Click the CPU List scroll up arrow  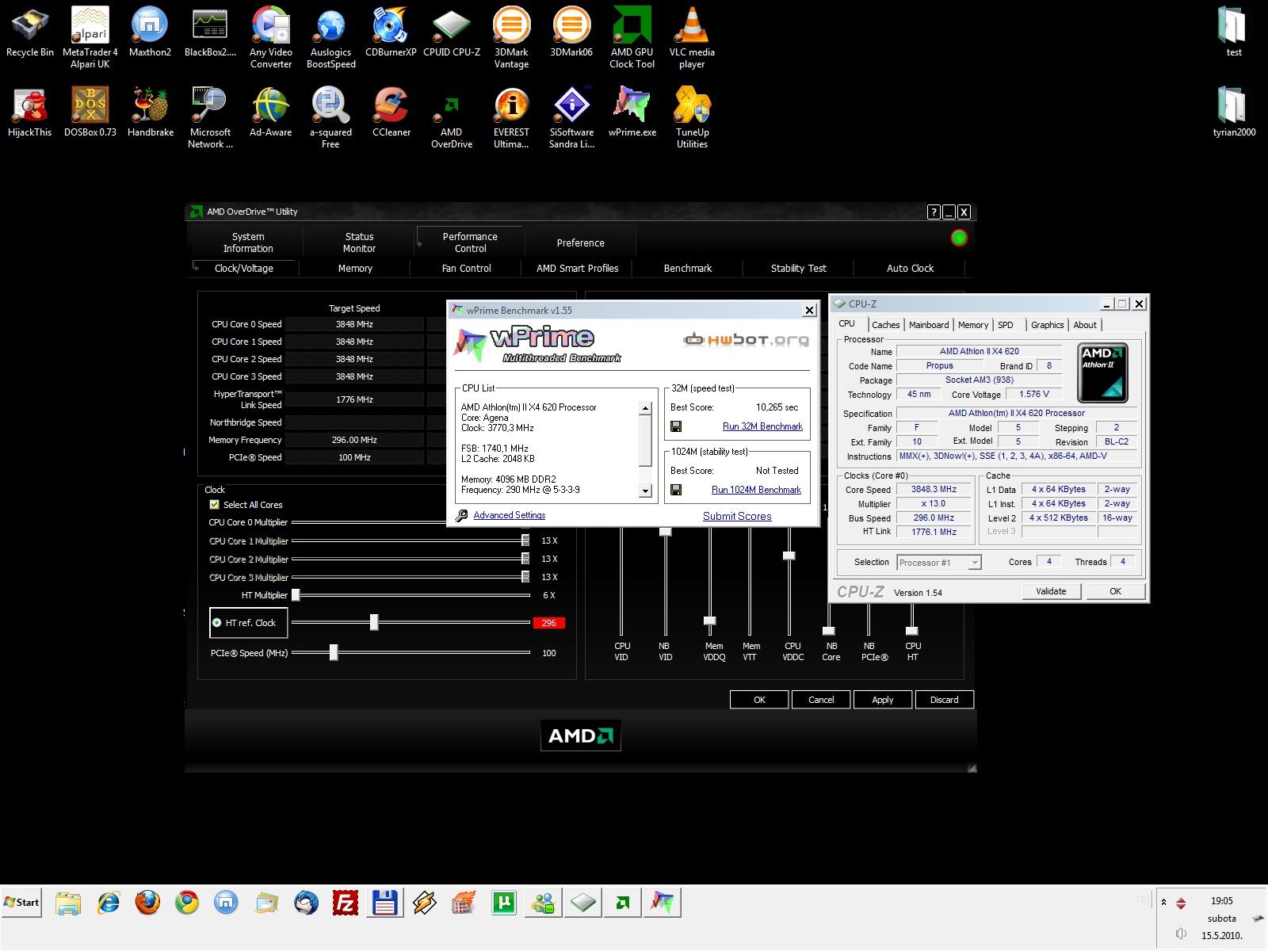coord(645,408)
